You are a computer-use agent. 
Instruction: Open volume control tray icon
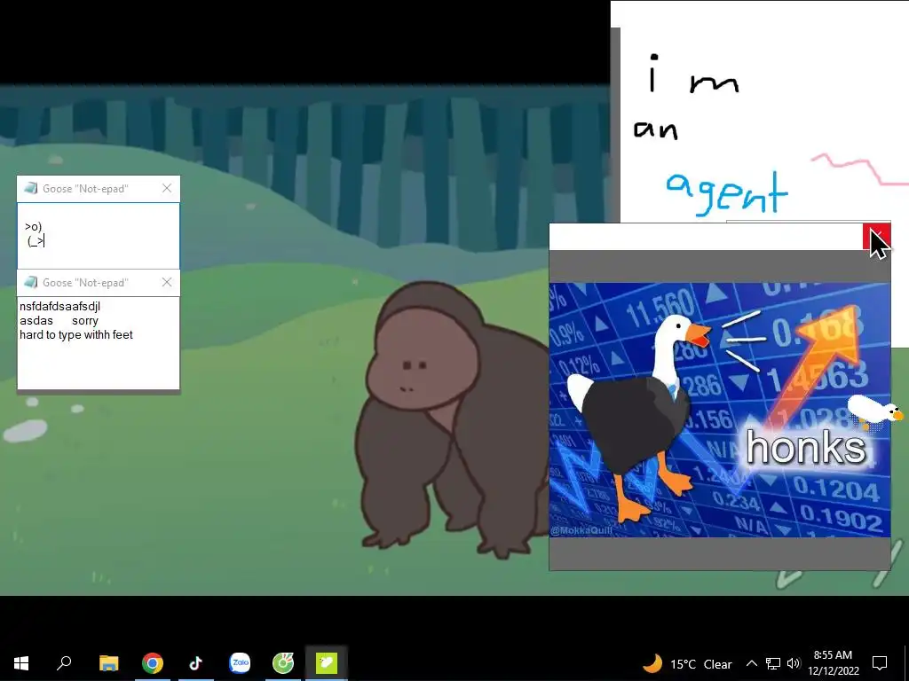[794, 663]
